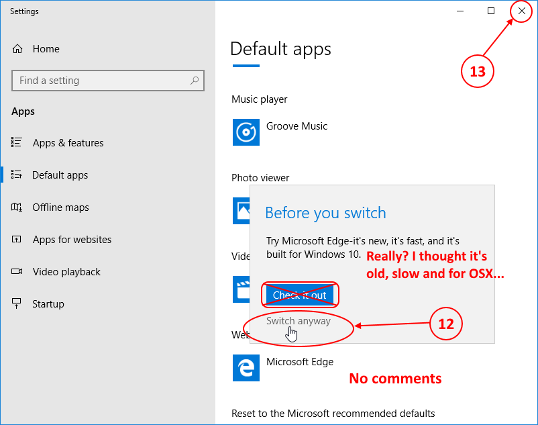Image resolution: width=538 pixels, height=425 pixels.
Task: Click the Startup icon in sidebar
Action: (17, 303)
